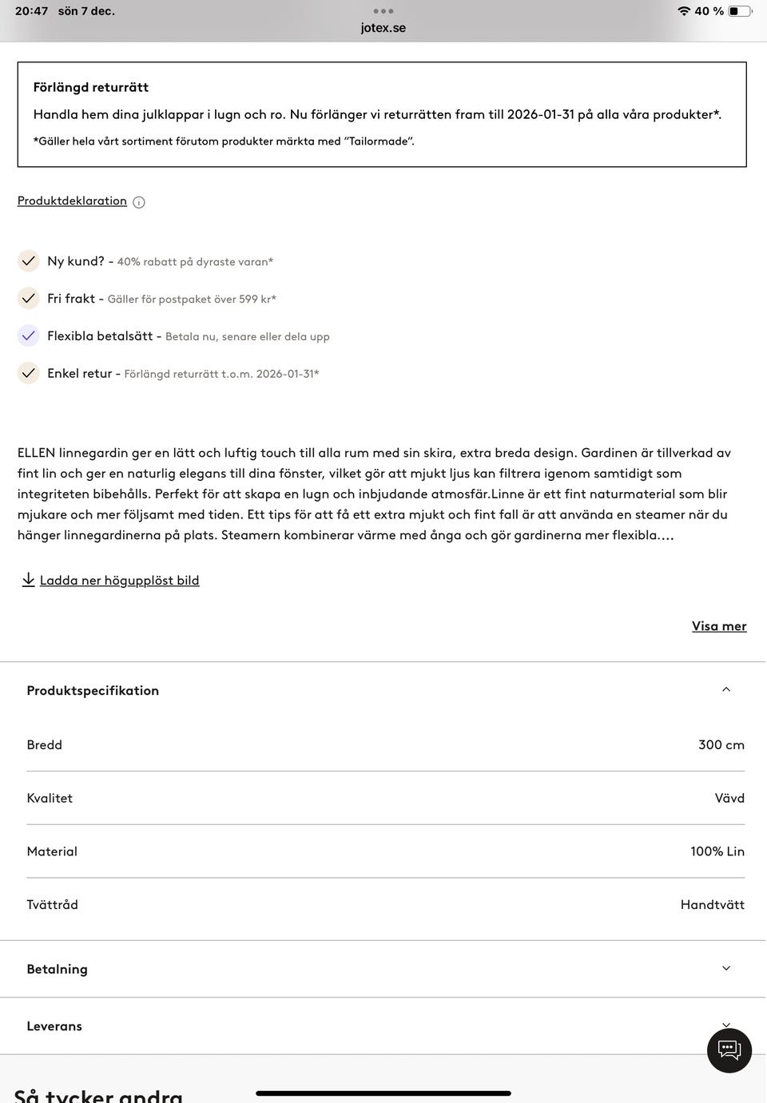Open the chat bubble icon
The image size is (767, 1103).
tap(729, 1051)
